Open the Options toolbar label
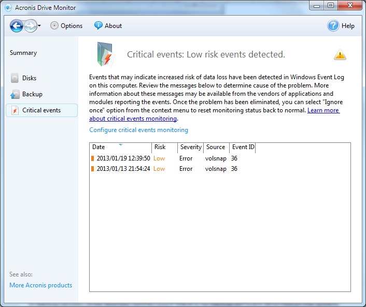The width and height of the screenshot is (366, 307). click(x=72, y=26)
